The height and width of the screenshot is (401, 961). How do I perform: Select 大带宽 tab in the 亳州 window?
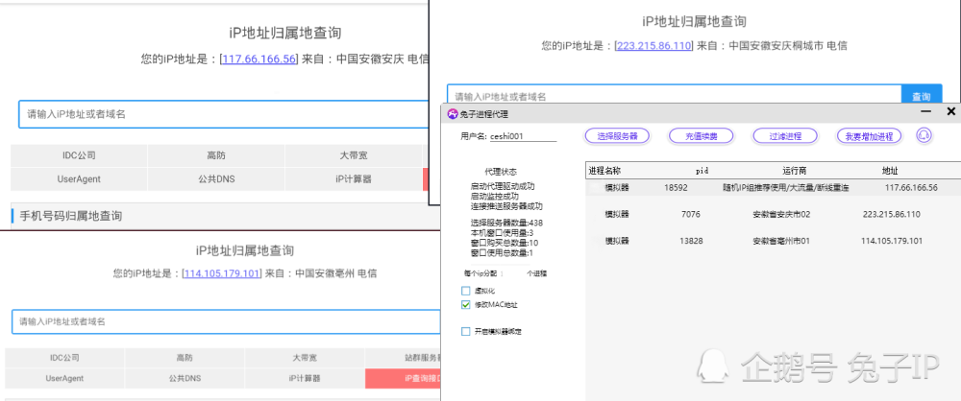[305, 358]
